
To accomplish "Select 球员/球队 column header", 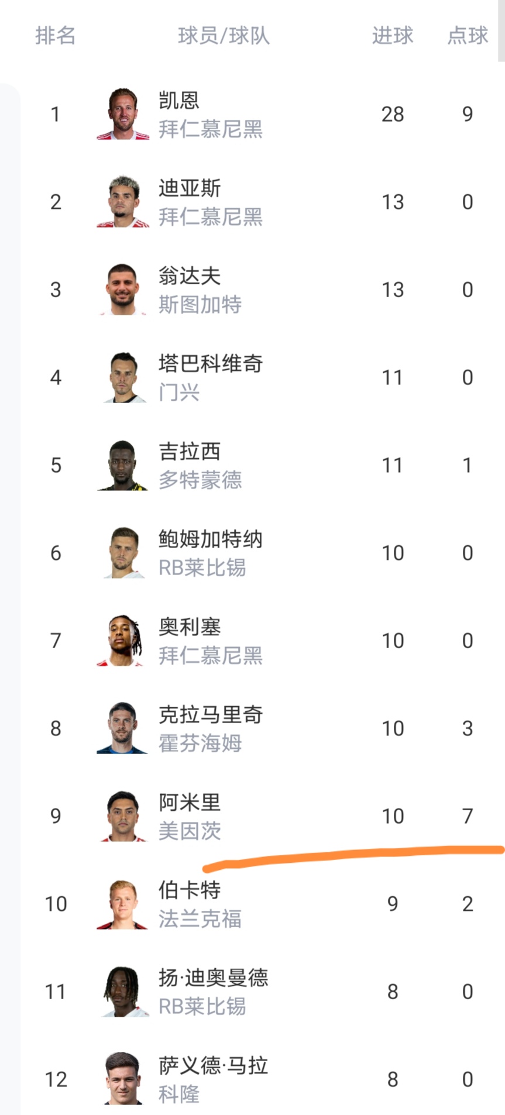I will click(x=224, y=36).
